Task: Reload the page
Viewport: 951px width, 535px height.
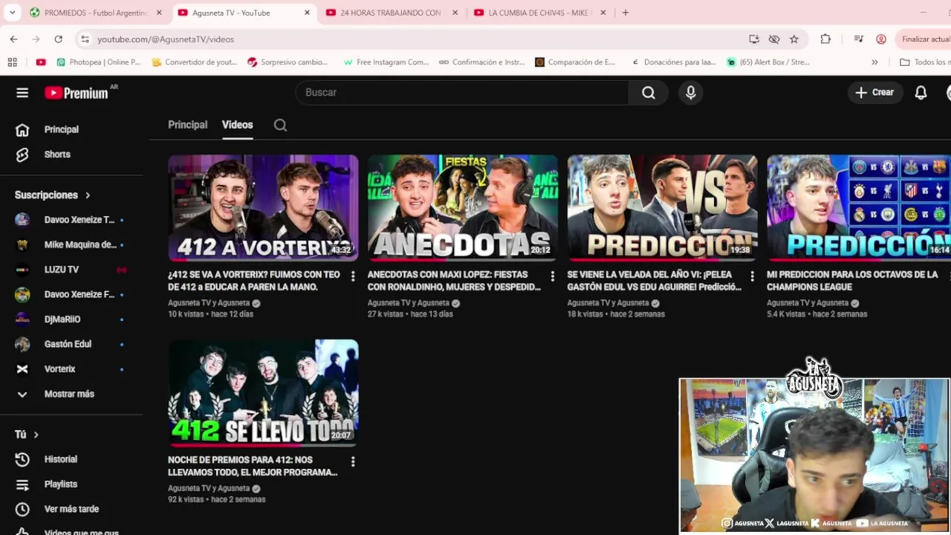Action: (x=58, y=39)
